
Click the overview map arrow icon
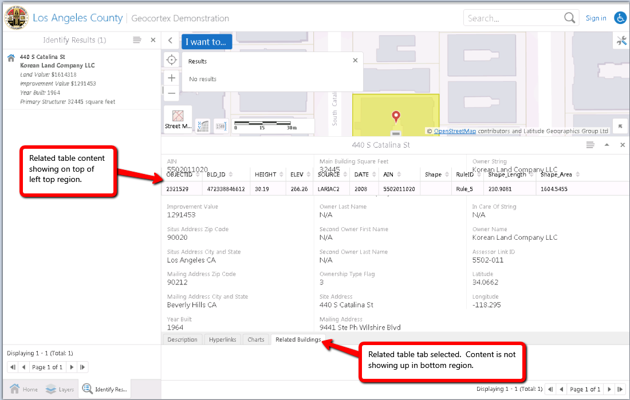coord(620,126)
